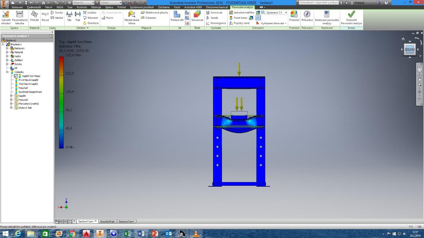Click the Jednotné měřítko option
The height and width of the screenshot is (238, 424).
pos(242,13)
